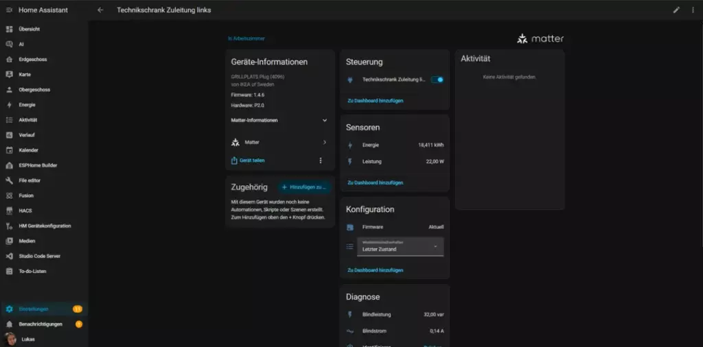
Task: Click the File editor wrench icon
Action: coord(9,180)
